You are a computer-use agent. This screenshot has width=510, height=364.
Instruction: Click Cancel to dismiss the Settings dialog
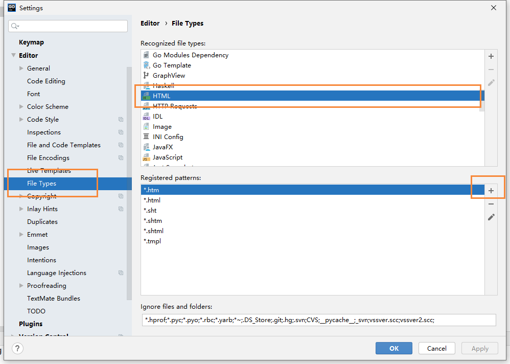(436, 349)
